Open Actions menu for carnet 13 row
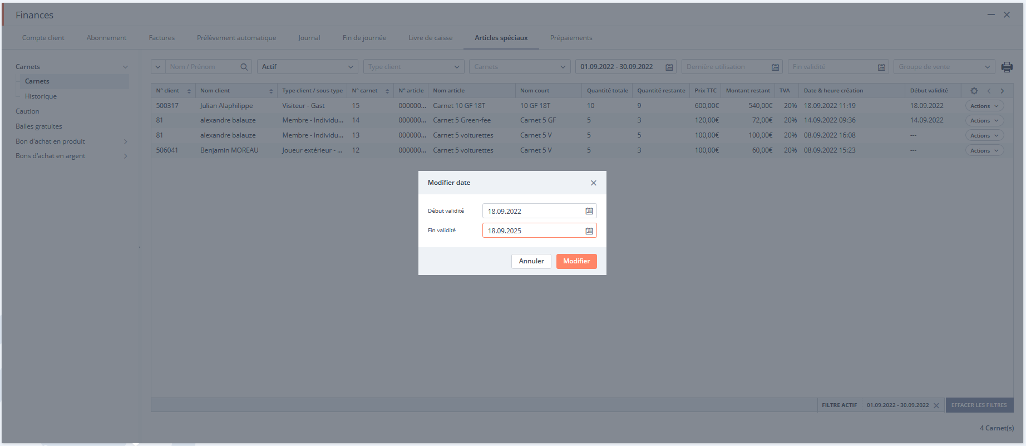Screen dimensions: 1026x446 [984, 135]
